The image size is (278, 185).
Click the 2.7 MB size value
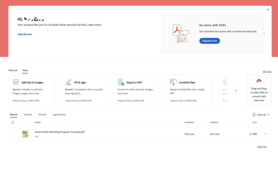pyautogui.click(x=253, y=134)
